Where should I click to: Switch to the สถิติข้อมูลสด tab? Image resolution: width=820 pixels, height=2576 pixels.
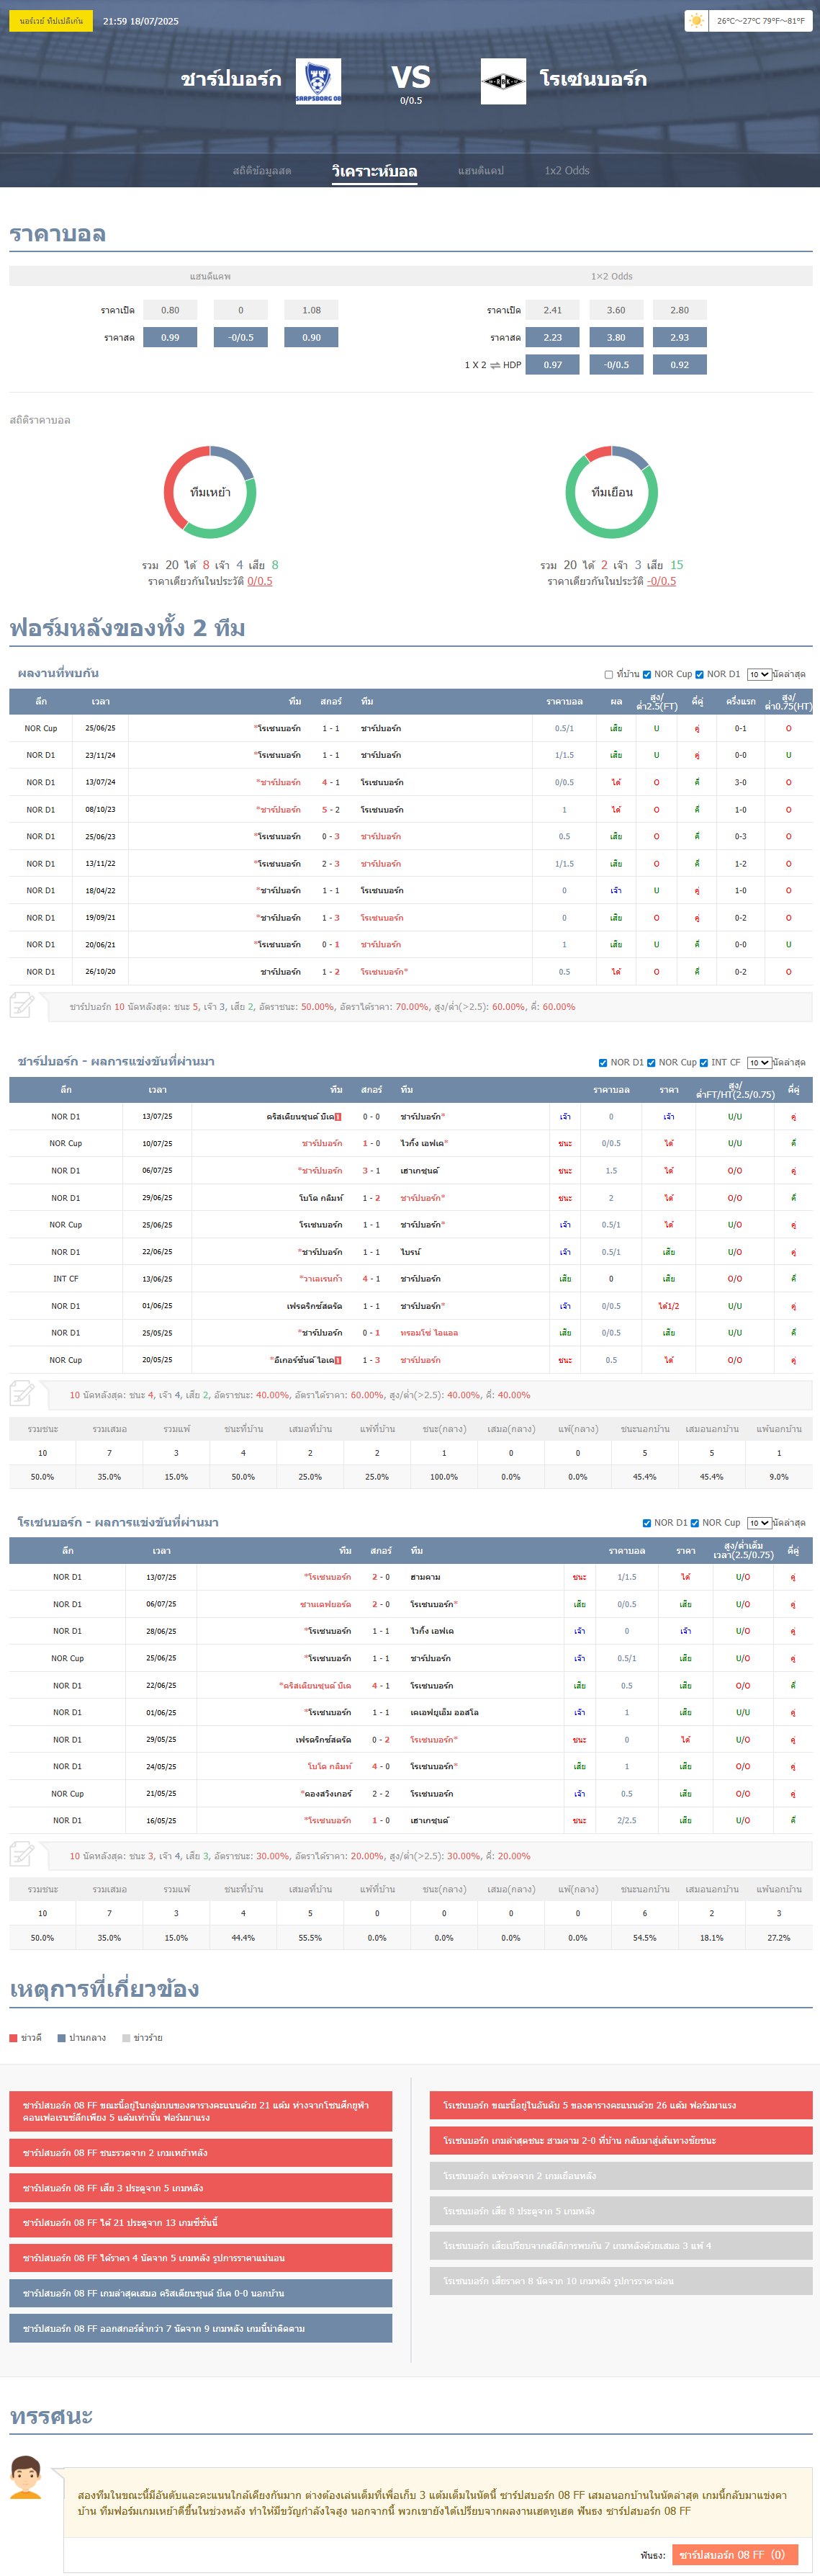[262, 171]
